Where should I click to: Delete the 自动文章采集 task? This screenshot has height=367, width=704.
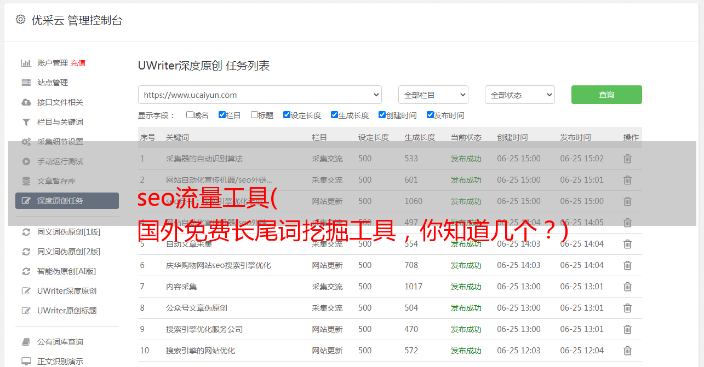tap(627, 244)
